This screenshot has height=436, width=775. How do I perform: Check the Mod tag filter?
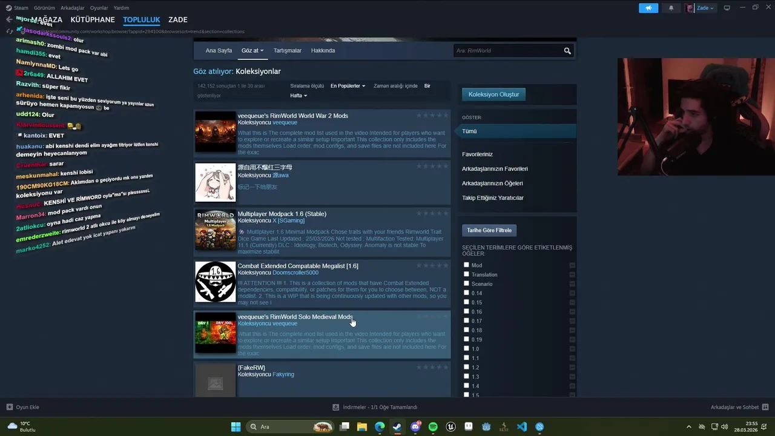466,265
